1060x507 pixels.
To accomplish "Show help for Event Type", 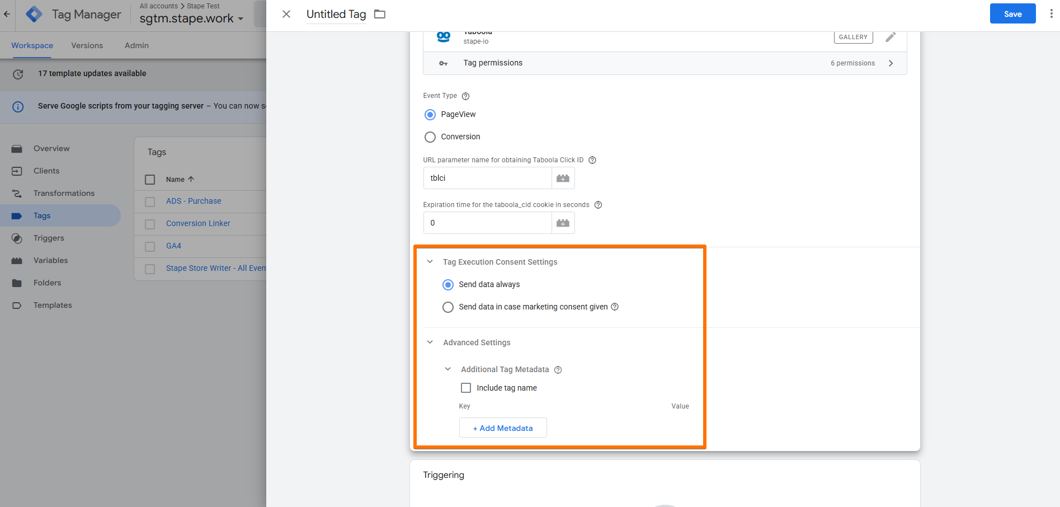I will tap(465, 96).
